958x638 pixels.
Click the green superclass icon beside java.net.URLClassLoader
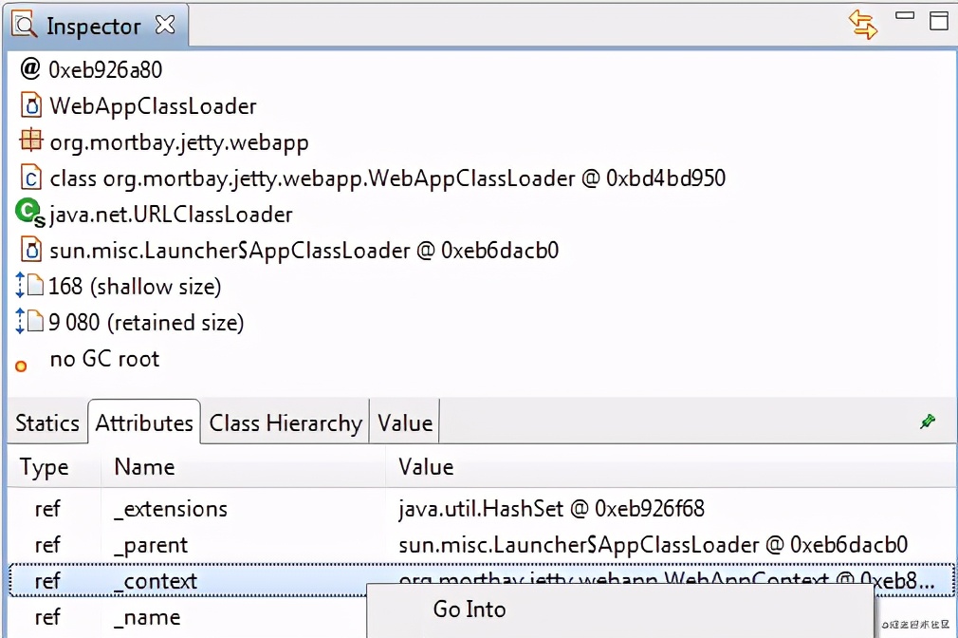pyautogui.click(x=29, y=214)
